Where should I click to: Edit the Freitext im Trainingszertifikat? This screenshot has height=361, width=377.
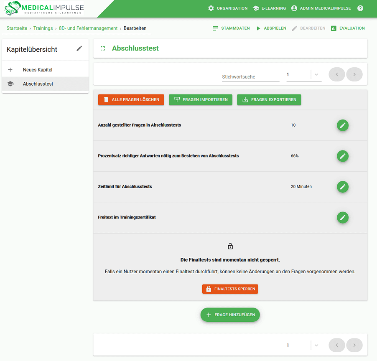[342, 217]
